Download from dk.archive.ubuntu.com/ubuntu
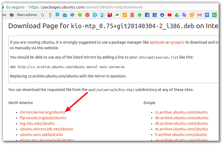 pos(182,123)
